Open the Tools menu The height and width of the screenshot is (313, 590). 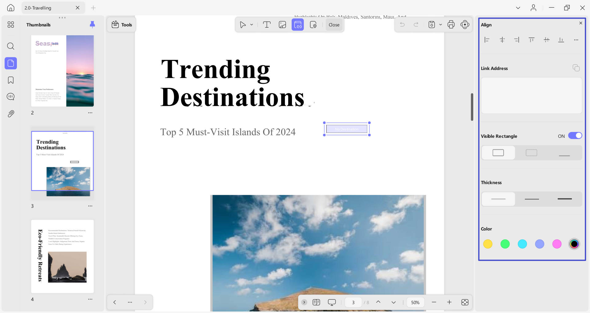(x=122, y=25)
